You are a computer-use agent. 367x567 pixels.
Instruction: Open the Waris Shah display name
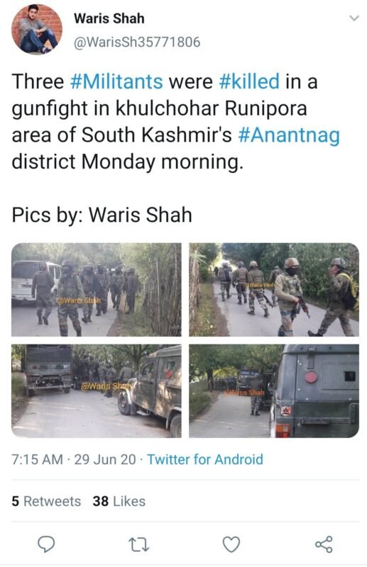[109, 18]
